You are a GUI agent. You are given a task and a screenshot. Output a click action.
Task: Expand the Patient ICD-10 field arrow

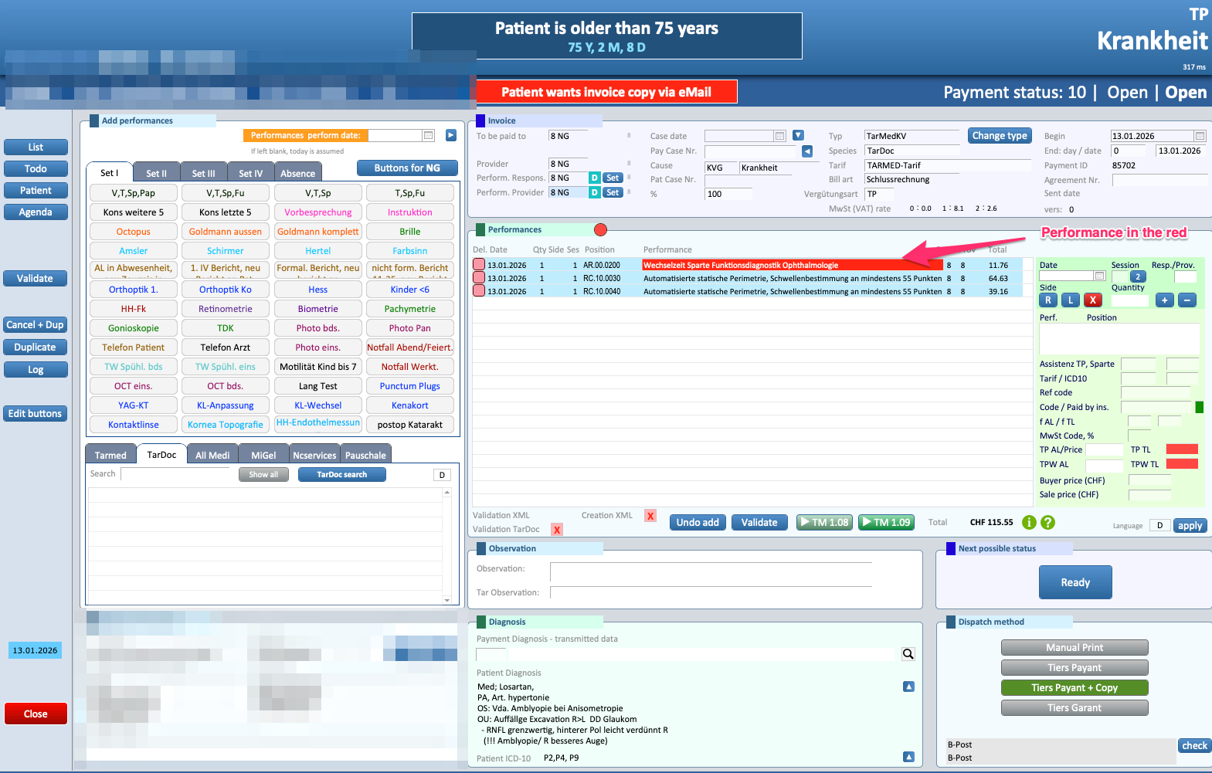point(908,757)
